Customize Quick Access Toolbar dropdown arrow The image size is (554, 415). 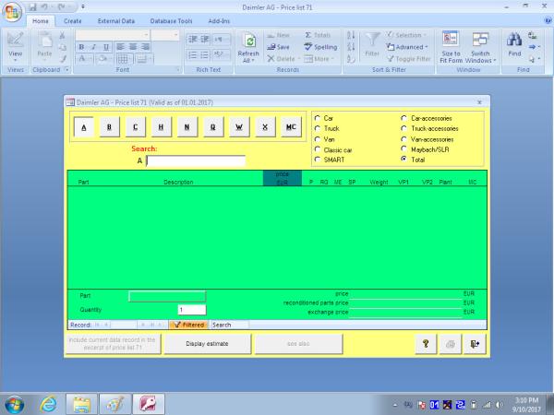pyautogui.click(x=83, y=6)
